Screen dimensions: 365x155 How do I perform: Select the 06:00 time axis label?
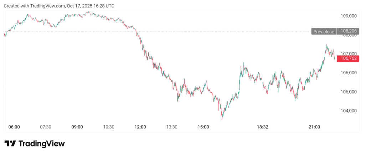14,127
